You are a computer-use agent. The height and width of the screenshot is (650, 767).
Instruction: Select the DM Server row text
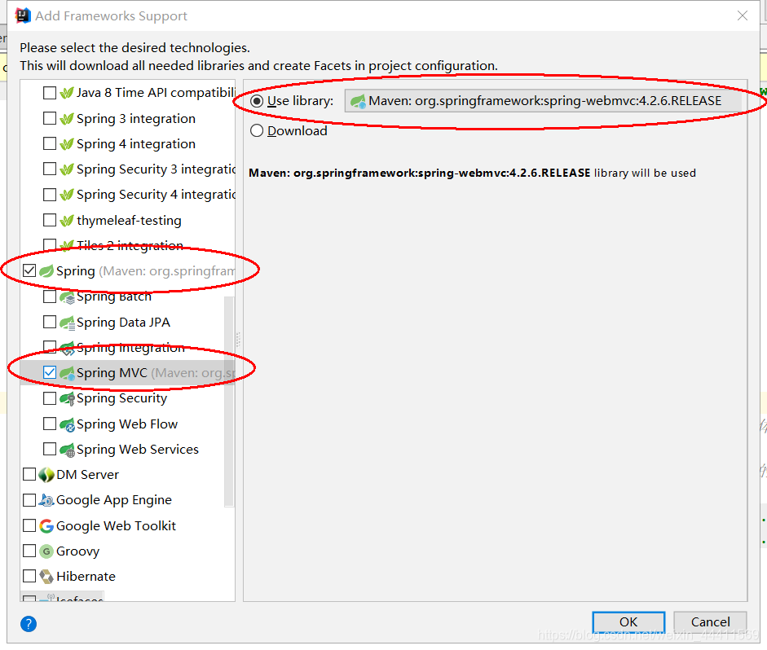pos(87,475)
